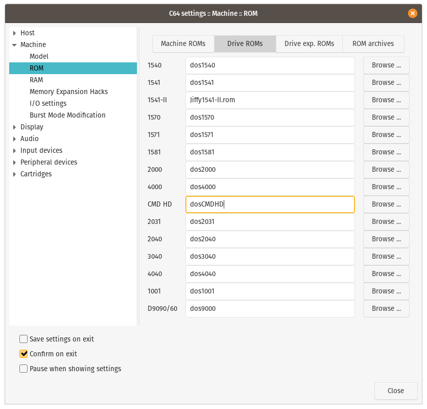Expand the Audio tree node
This screenshot has height=409, width=427.
[x=14, y=139]
